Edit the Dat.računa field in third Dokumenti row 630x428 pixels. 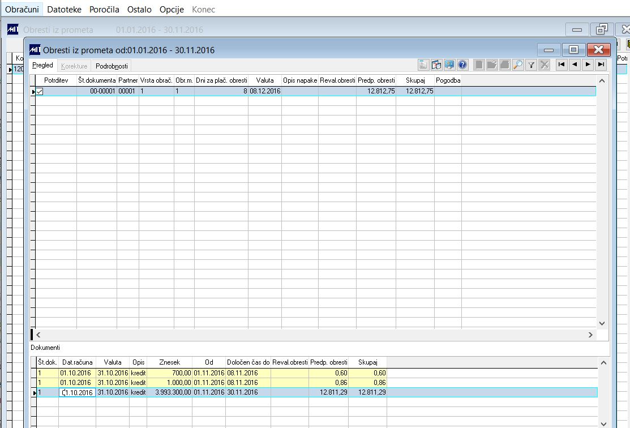click(x=77, y=393)
